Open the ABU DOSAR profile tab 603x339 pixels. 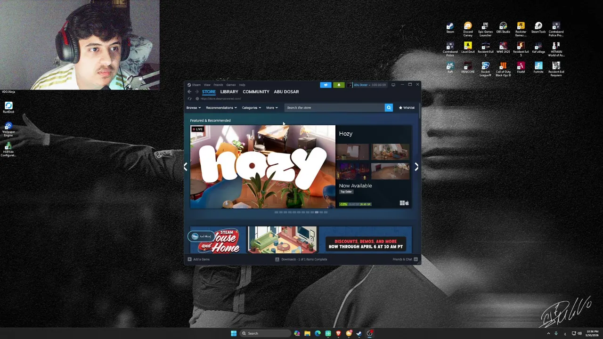286,92
